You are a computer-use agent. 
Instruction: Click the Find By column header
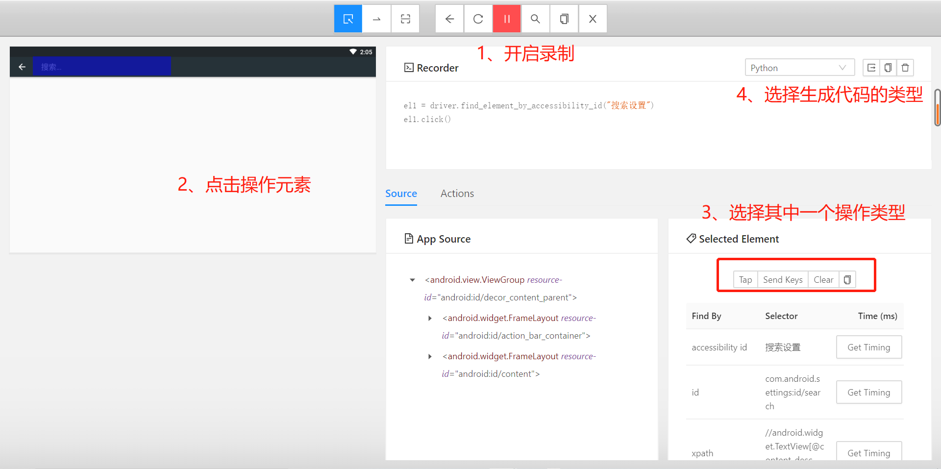(706, 316)
